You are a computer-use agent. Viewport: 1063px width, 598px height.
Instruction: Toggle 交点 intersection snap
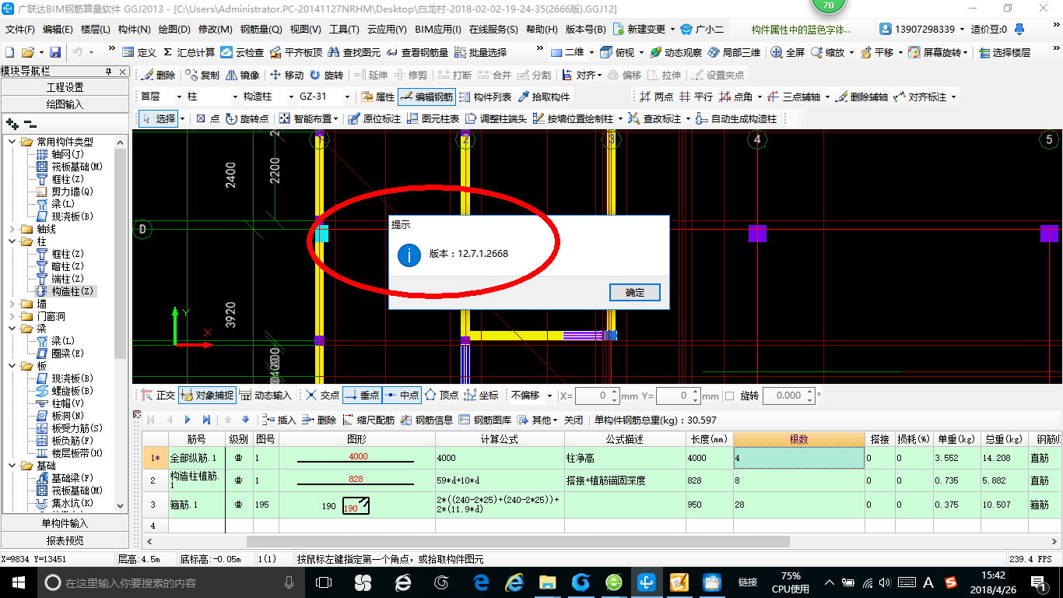pos(322,396)
